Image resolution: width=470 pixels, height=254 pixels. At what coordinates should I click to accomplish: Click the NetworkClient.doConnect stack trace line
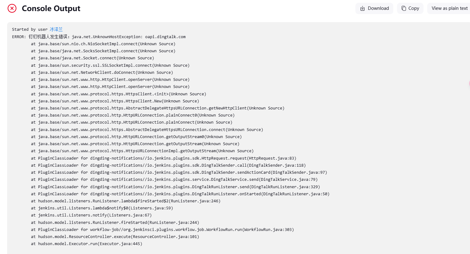[x=102, y=73]
